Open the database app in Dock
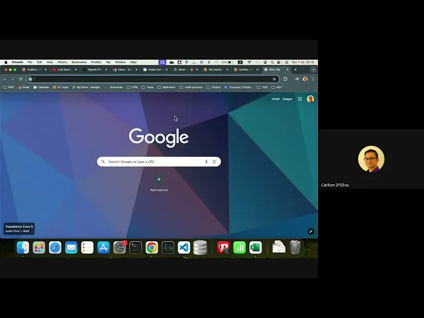424x318 pixels. 200,247
